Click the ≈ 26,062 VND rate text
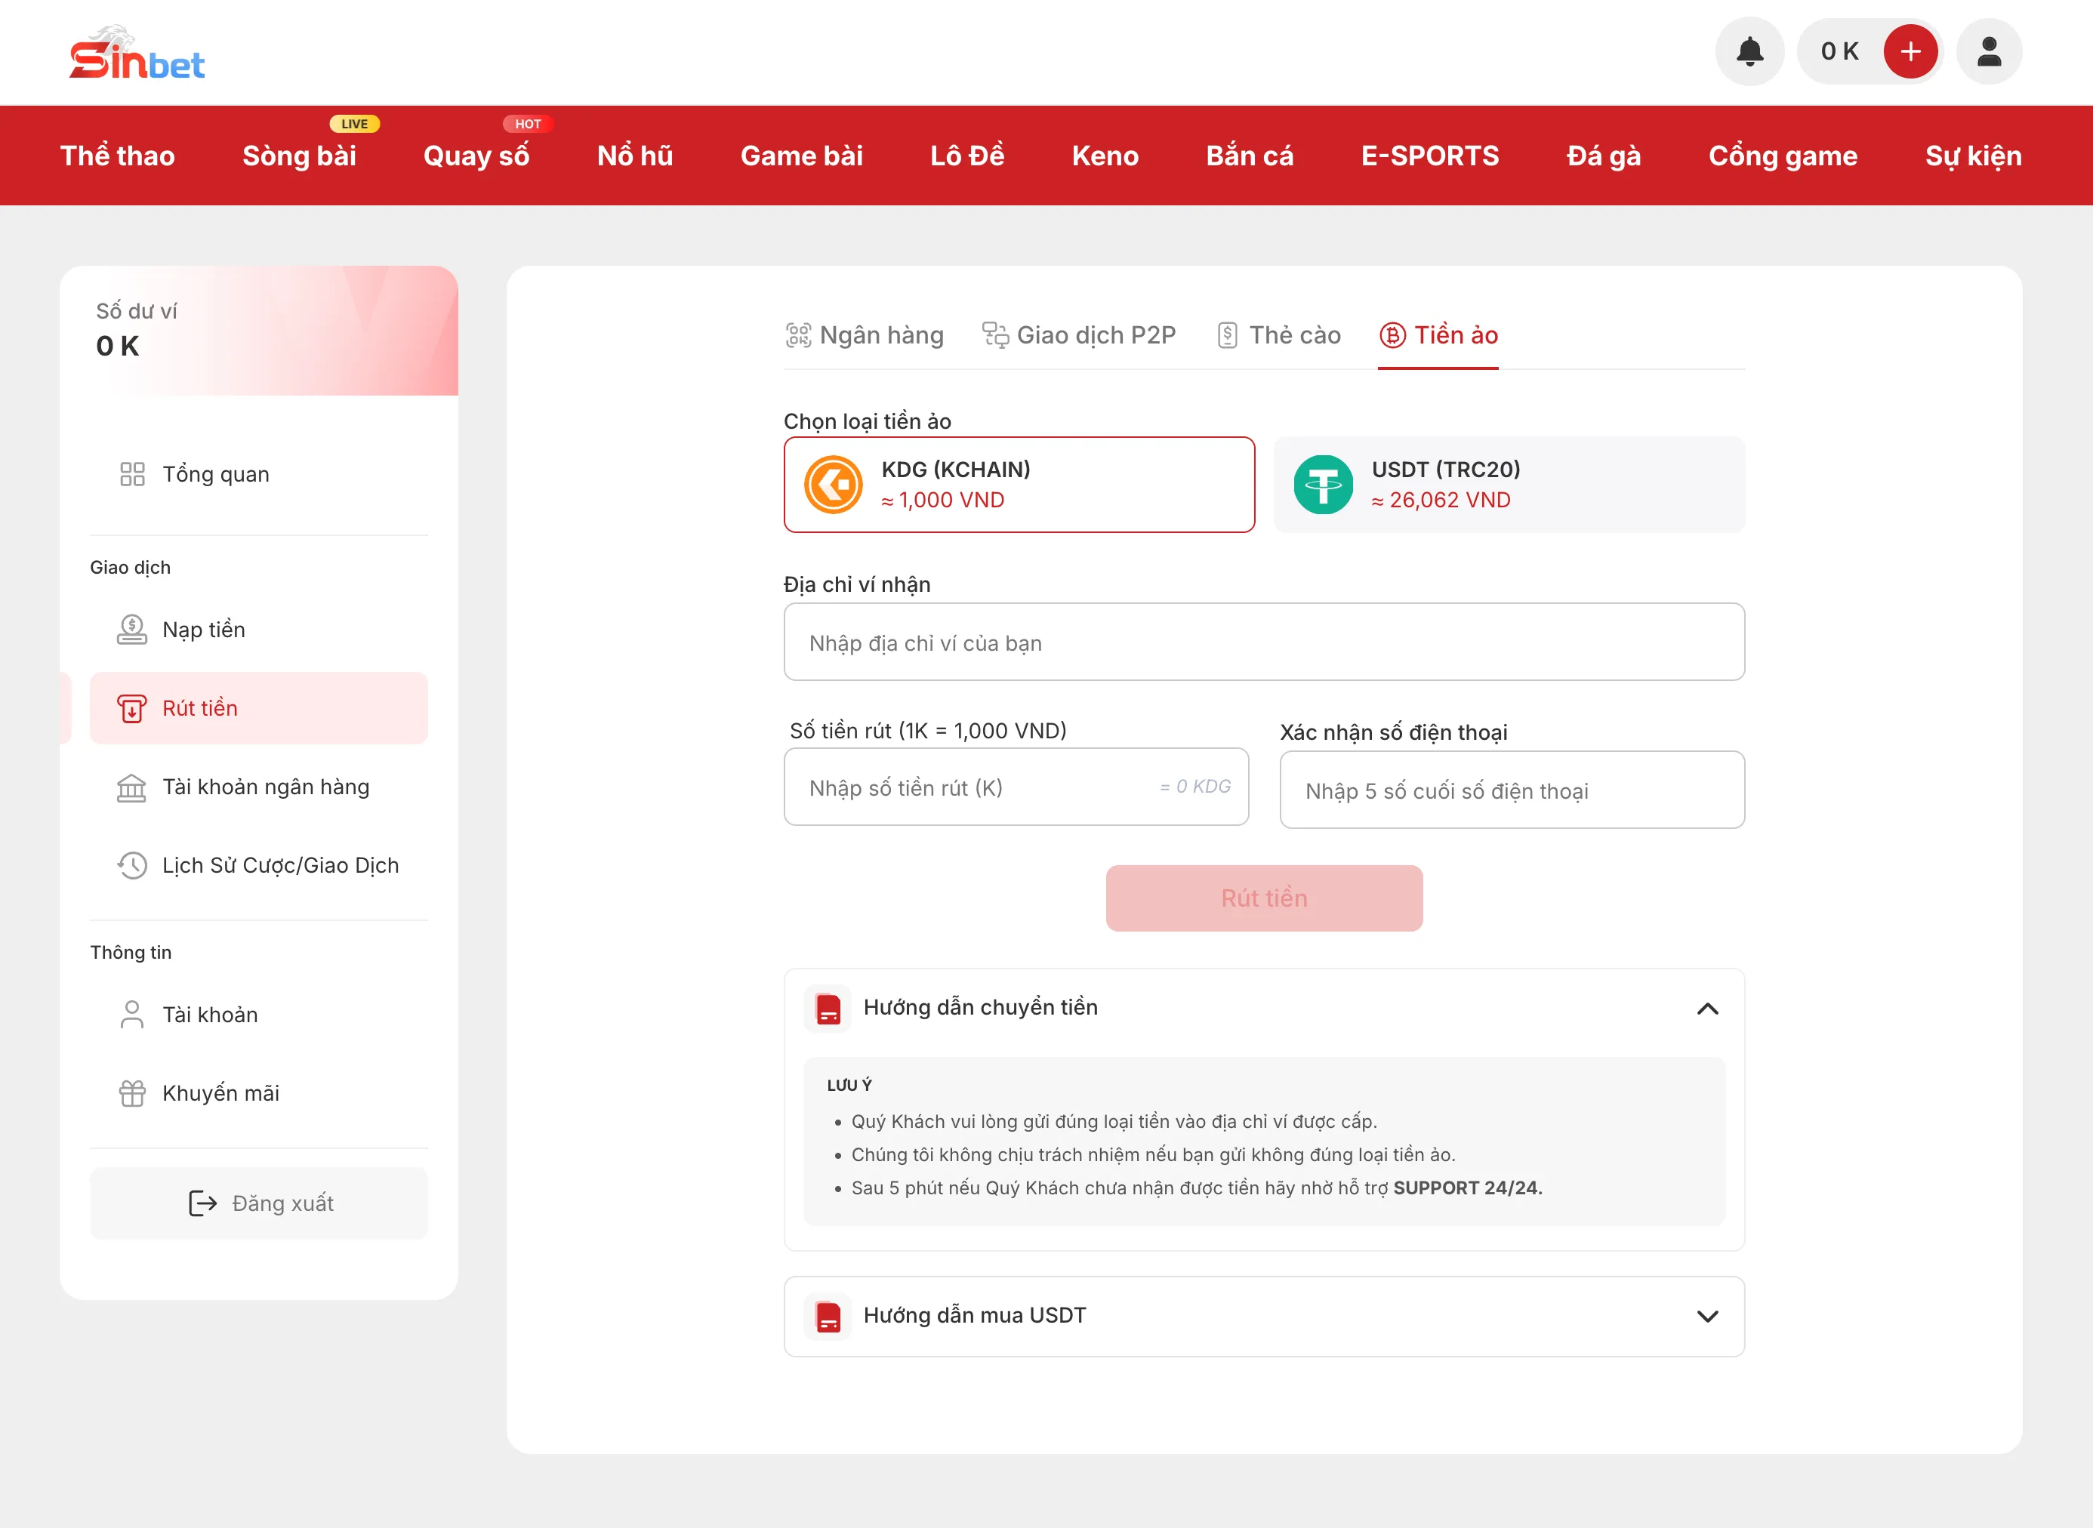Viewport: 2093px width, 1528px height. coord(1441,501)
